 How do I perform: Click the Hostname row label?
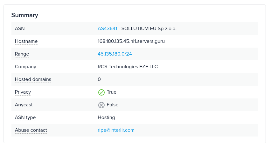click(x=26, y=41)
